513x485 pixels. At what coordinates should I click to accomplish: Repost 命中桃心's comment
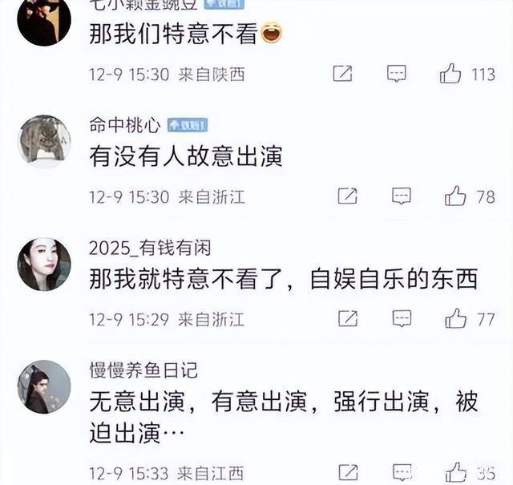pyautogui.click(x=347, y=196)
